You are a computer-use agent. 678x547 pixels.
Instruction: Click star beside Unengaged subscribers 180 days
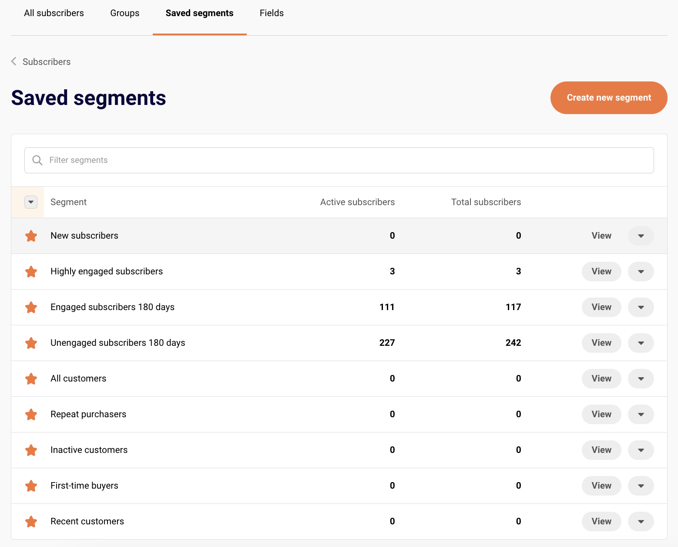click(x=31, y=343)
